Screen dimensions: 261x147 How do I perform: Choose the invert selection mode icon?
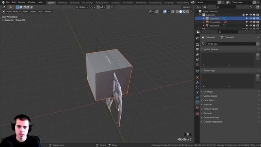click(x=28, y=7)
